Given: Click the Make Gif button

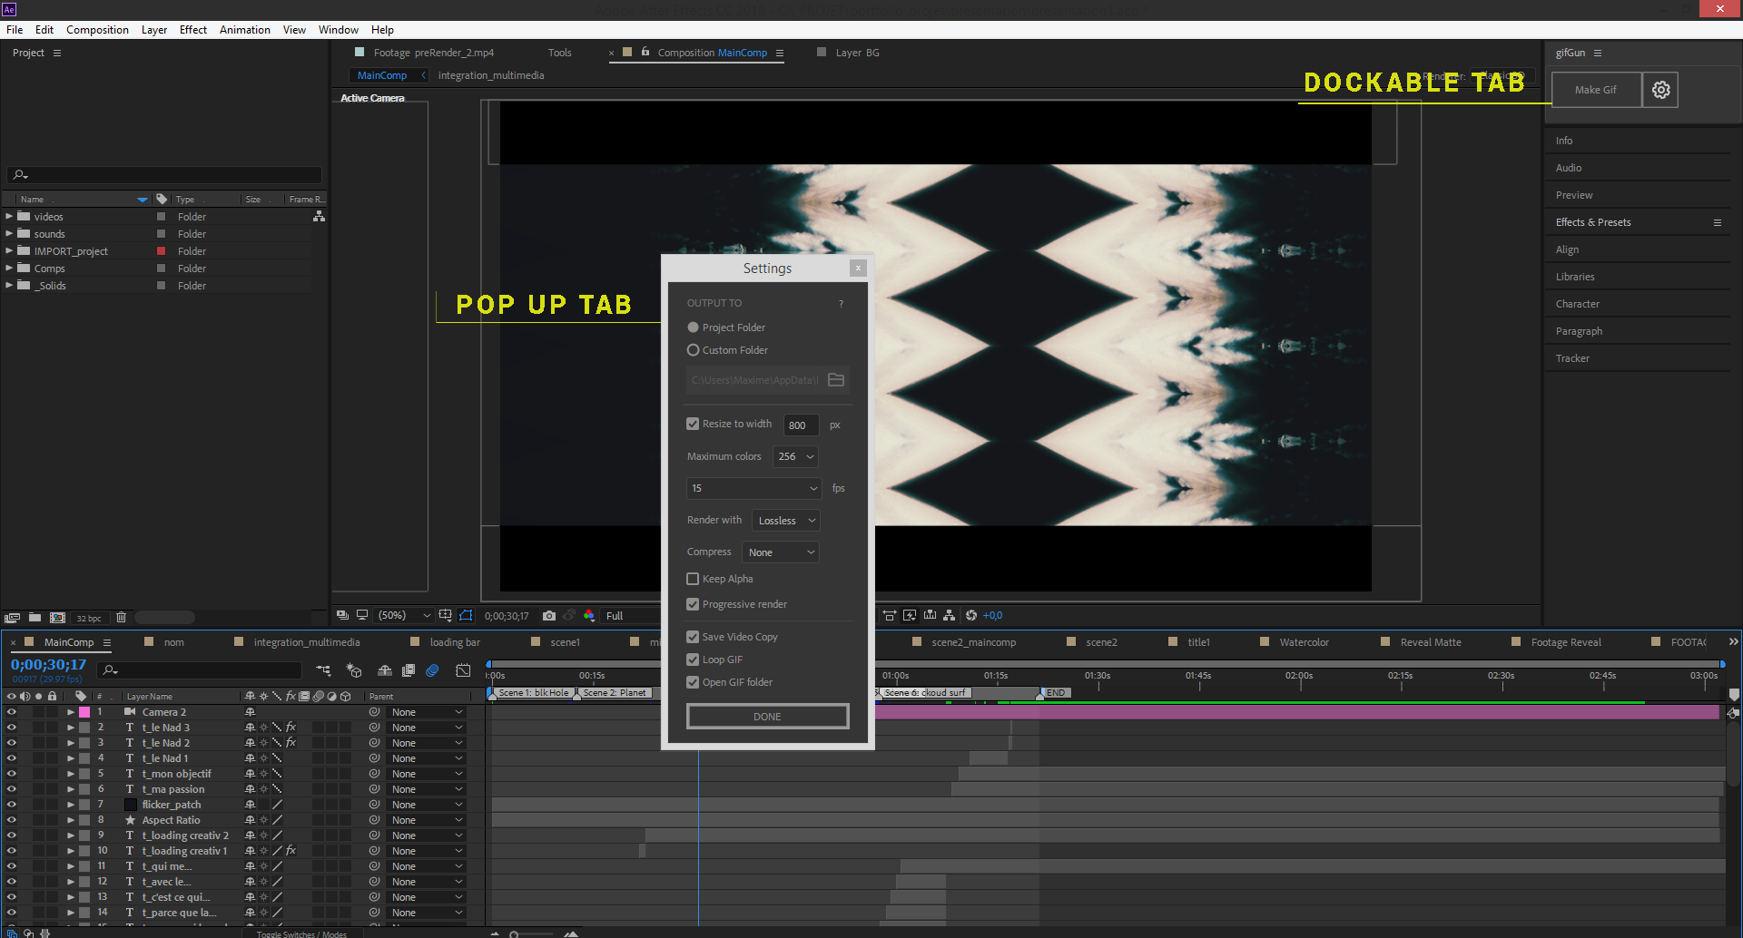Looking at the screenshot, I should click(x=1595, y=90).
